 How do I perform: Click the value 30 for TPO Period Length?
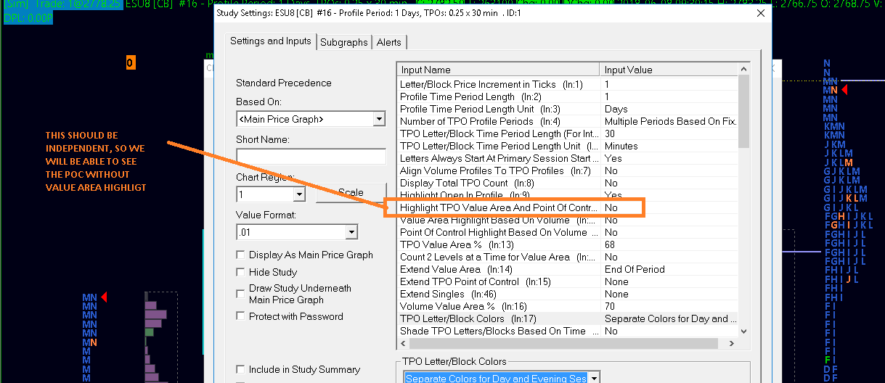(611, 133)
